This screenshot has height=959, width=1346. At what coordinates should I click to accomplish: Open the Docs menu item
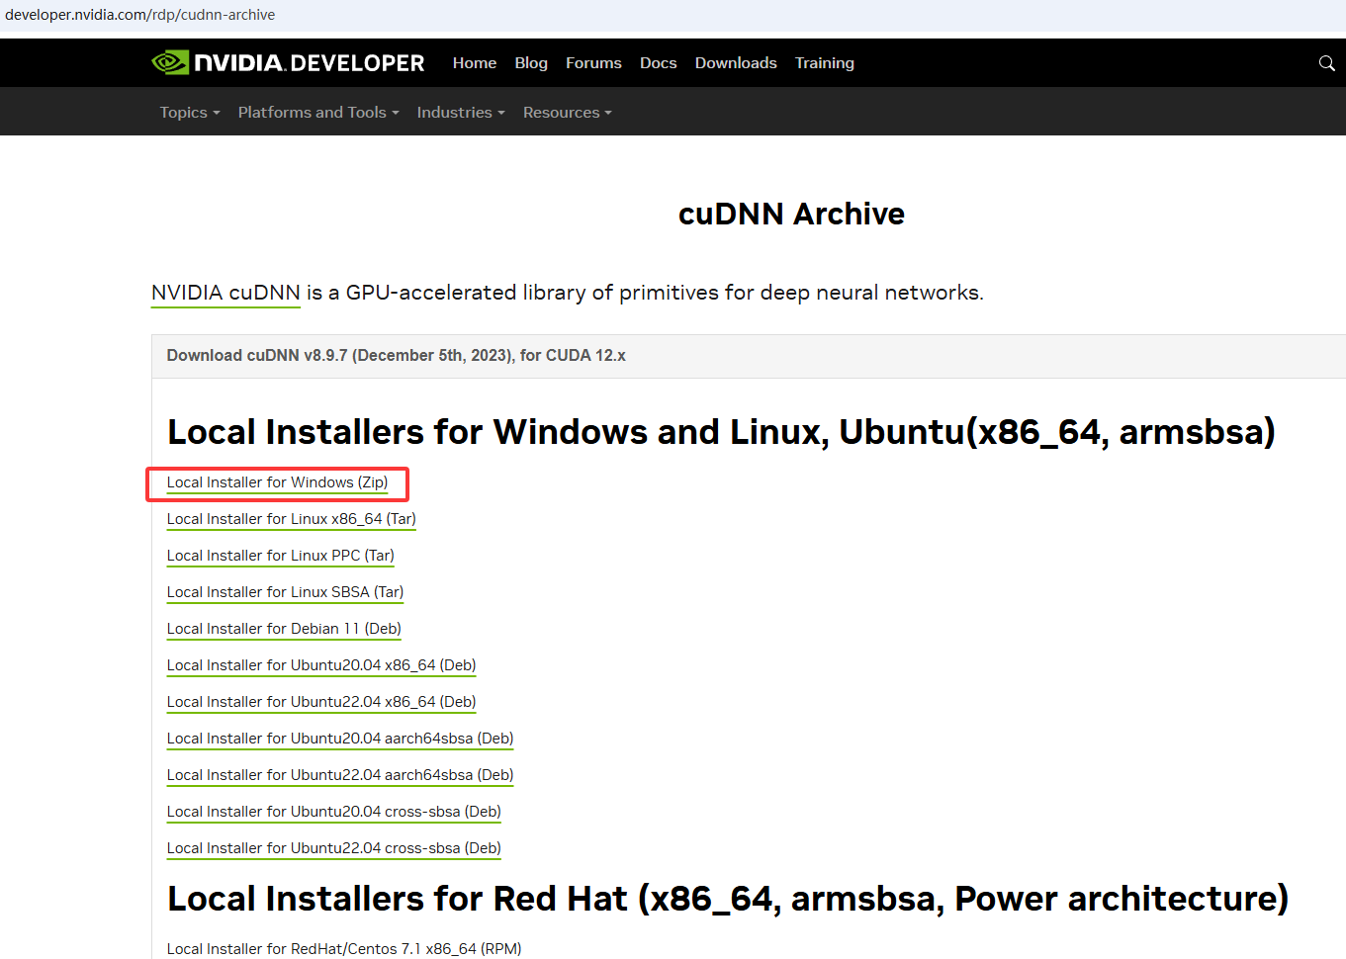coord(658,63)
